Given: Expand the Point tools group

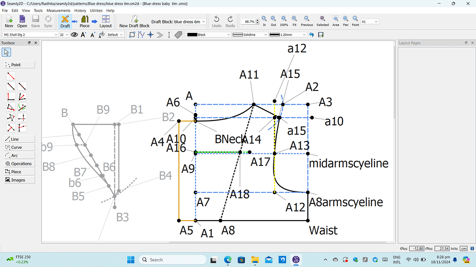Looking at the screenshot, I should (19, 64).
